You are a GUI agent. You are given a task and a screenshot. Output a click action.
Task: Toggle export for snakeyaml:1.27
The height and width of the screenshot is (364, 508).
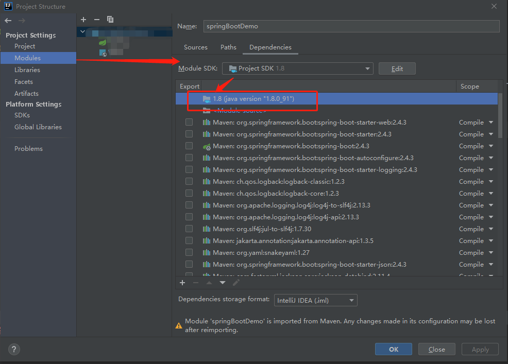click(189, 252)
